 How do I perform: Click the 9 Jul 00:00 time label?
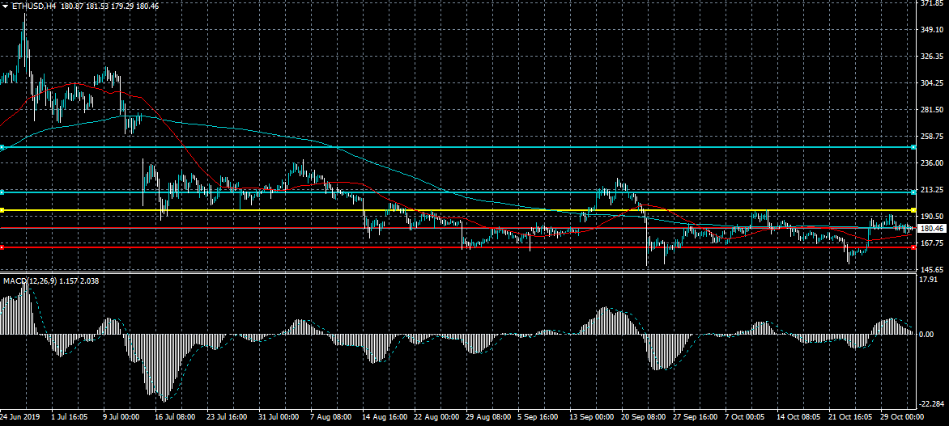[122, 418]
